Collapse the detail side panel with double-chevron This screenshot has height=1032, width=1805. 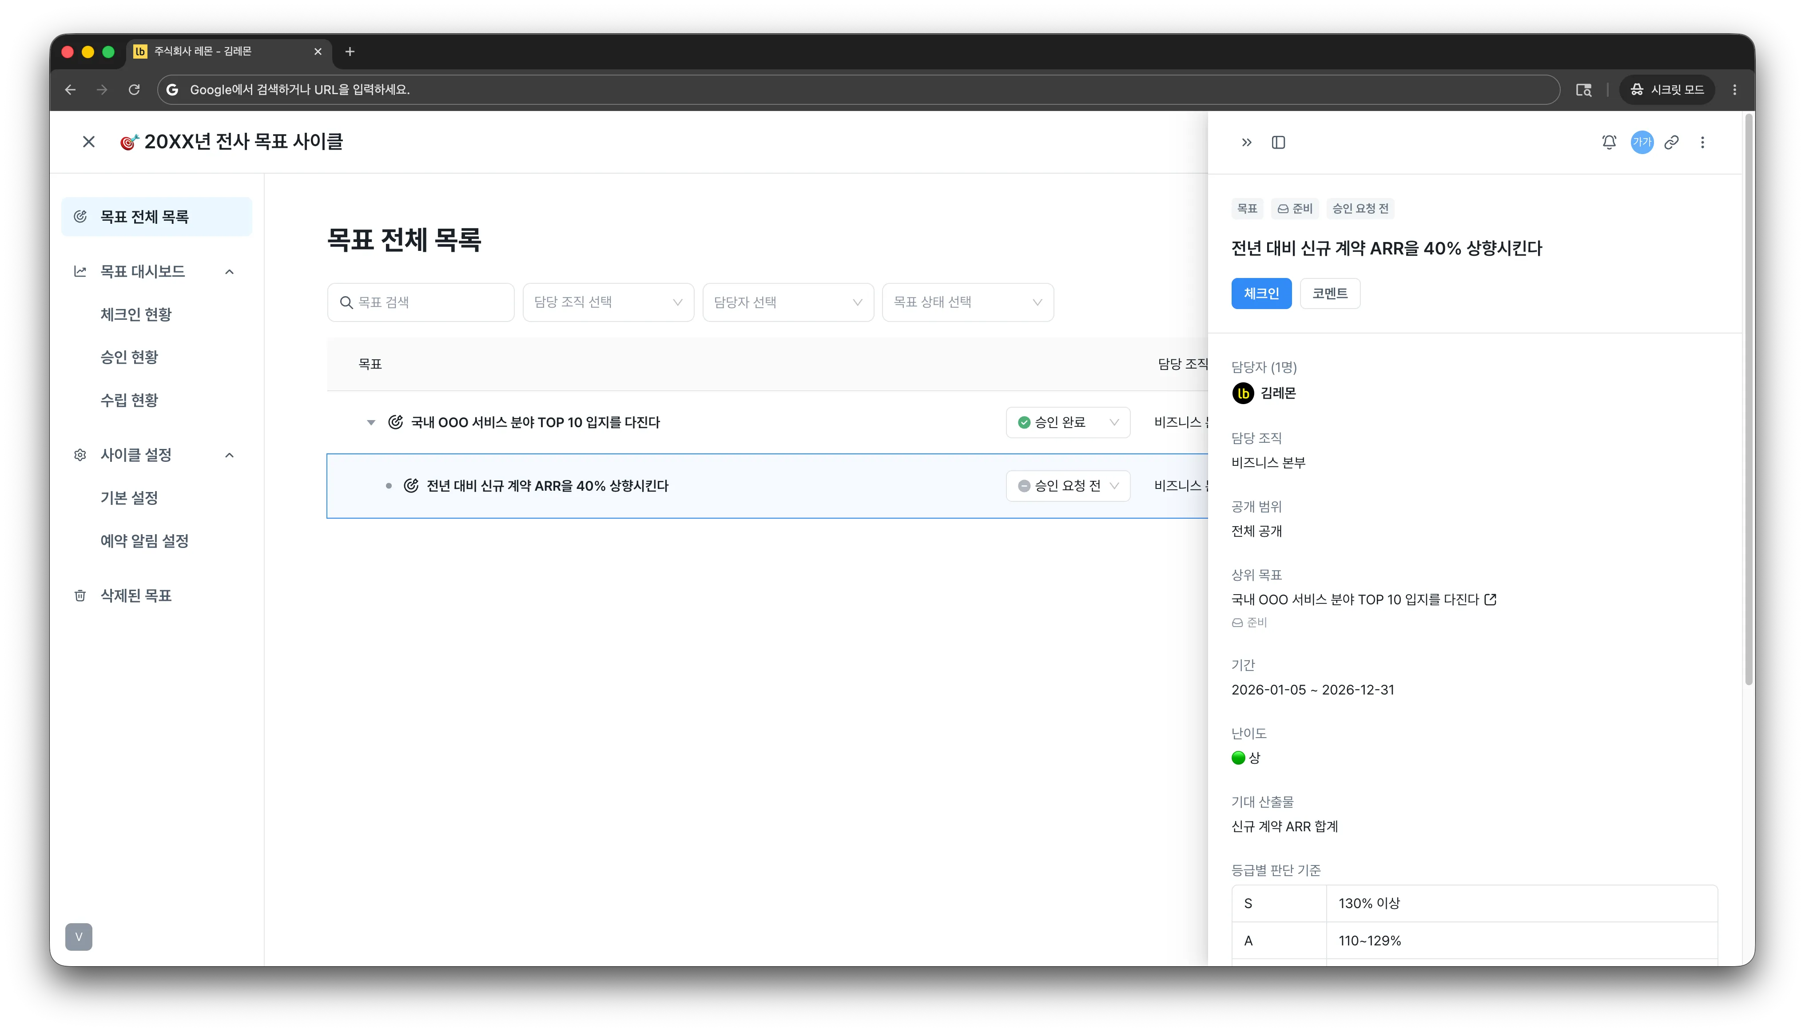[1246, 143]
